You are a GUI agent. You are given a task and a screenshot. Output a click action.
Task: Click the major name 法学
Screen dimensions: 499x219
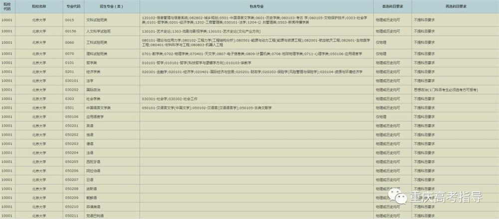pos(90,81)
